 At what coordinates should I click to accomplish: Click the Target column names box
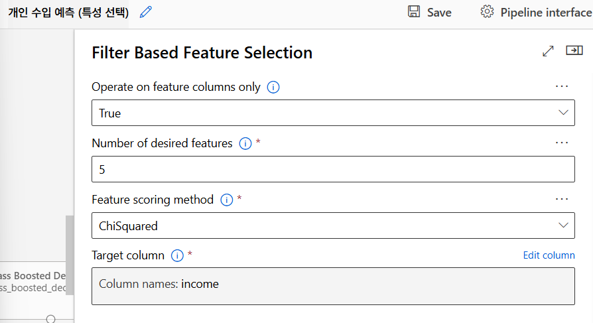333,285
